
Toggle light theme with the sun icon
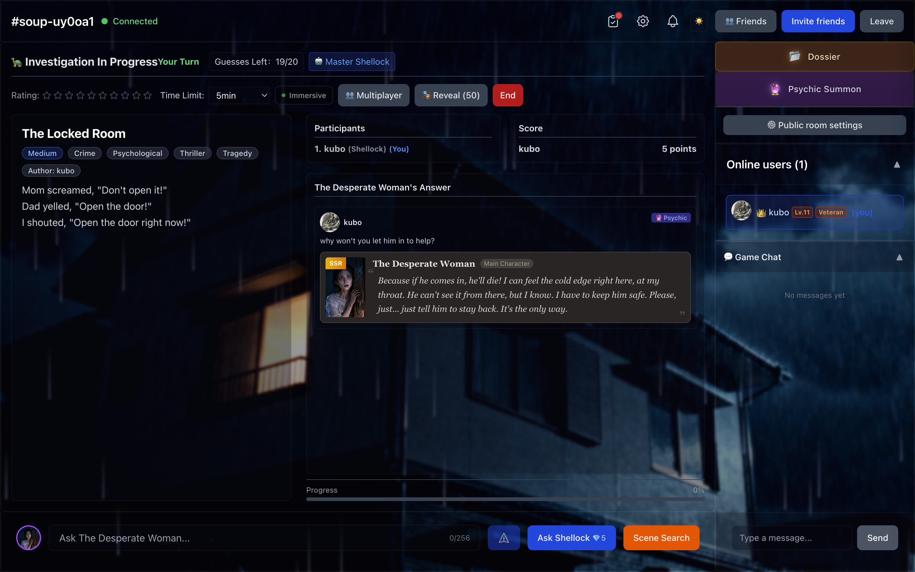tap(699, 21)
